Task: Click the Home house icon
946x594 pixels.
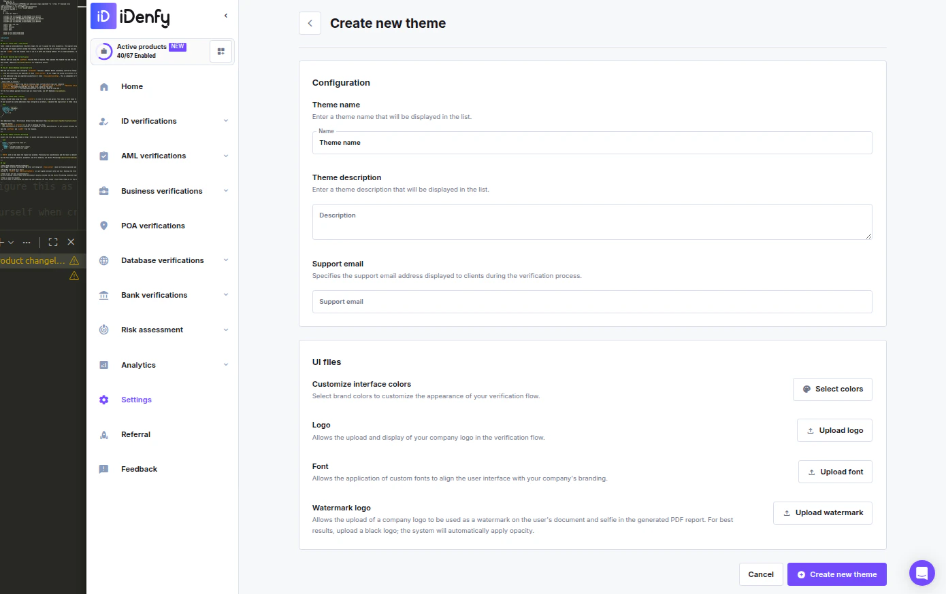Action: pyautogui.click(x=104, y=87)
